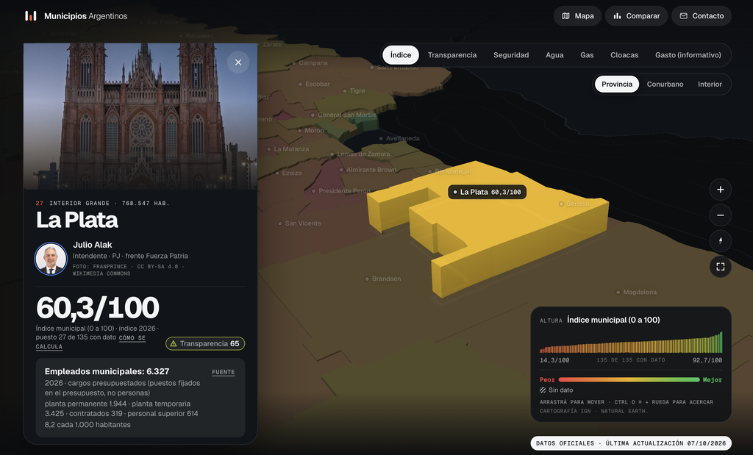Open the Comparar view
Screen dimensions: 753x455
636,16
